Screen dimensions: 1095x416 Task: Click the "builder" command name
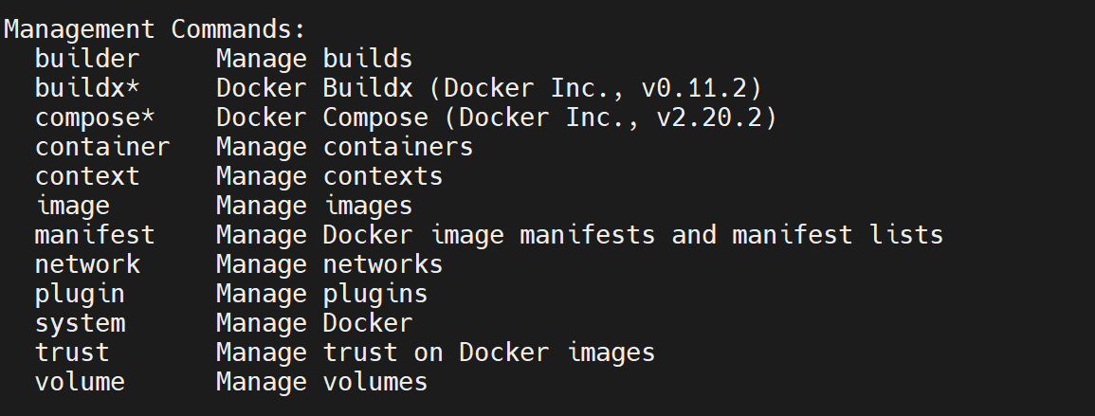point(87,59)
